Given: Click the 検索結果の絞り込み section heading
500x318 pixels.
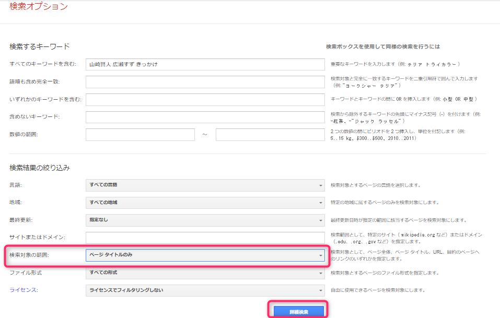Looking at the screenshot, I should (40, 168).
